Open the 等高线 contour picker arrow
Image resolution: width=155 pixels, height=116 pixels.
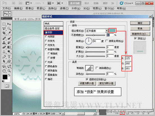(x=92, y=68)
